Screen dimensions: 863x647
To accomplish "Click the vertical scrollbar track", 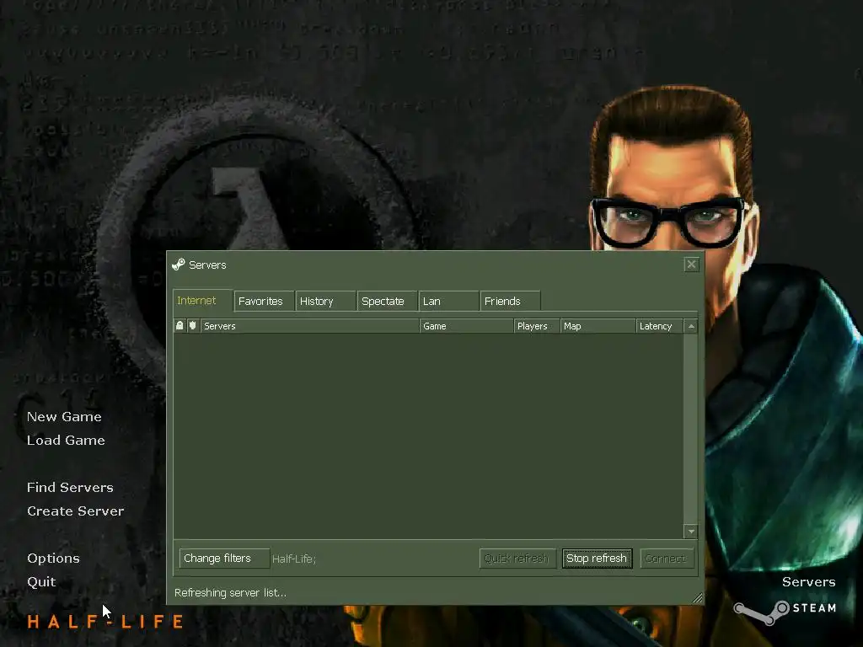I will coord(691,429).
